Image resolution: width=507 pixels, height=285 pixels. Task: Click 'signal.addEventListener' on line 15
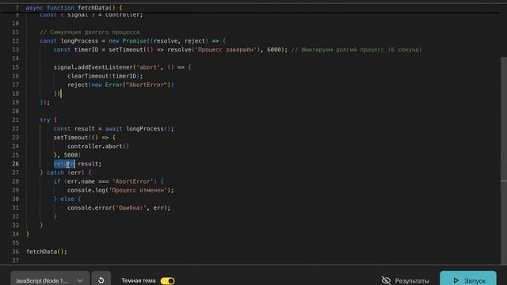click(x=93, y=67)
